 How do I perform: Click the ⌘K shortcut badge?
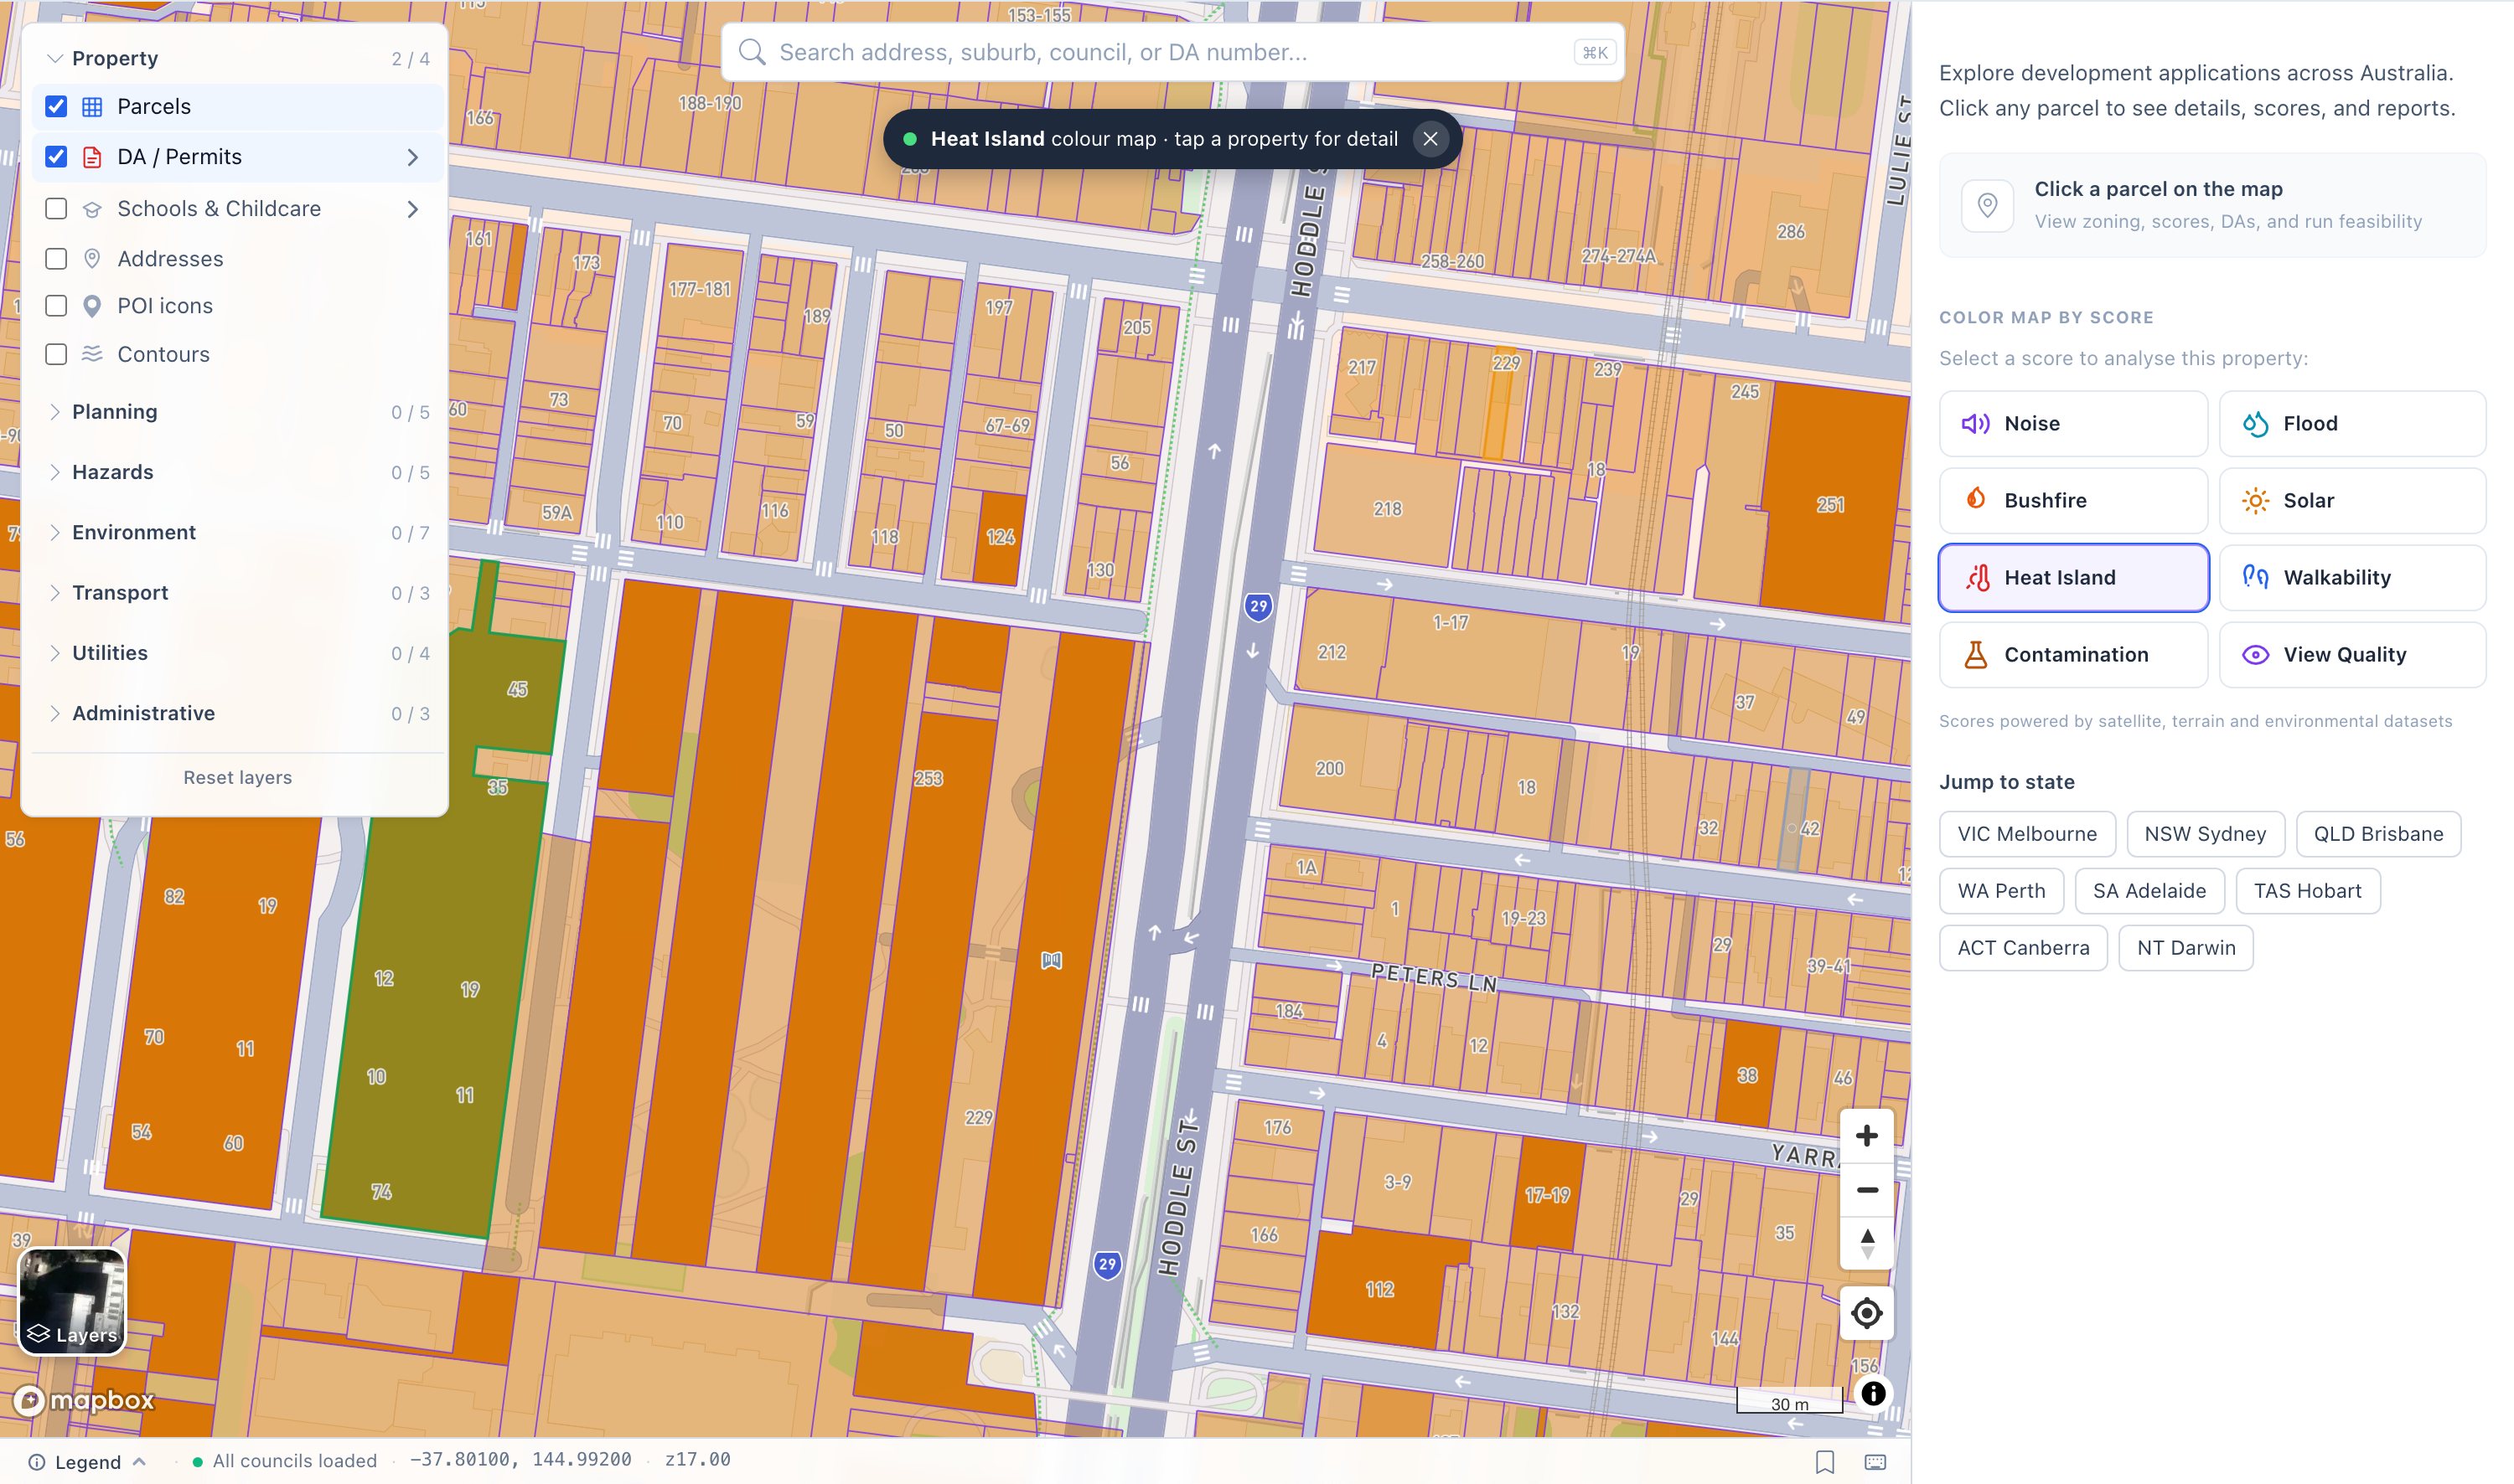click(x=1595, y=52)
